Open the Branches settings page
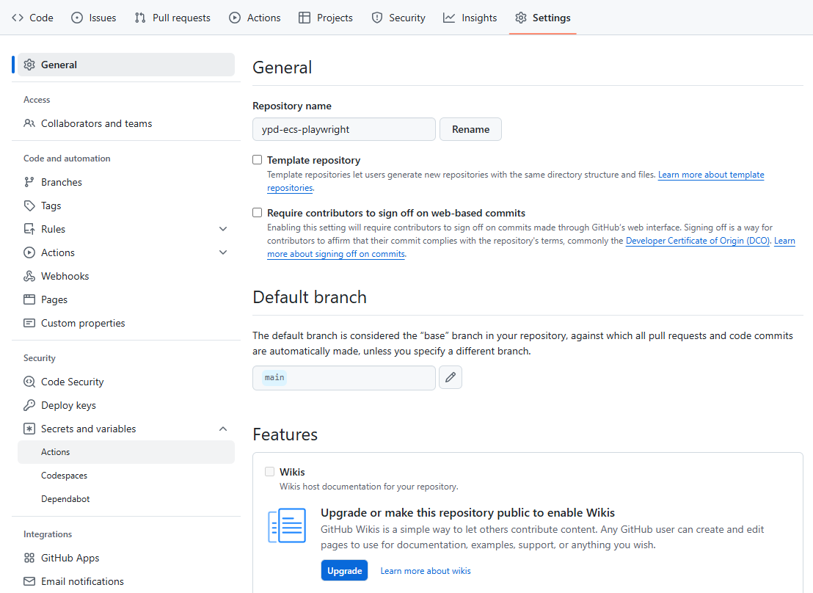Viewport: 813px width, 593px height. tap(126, 182)
